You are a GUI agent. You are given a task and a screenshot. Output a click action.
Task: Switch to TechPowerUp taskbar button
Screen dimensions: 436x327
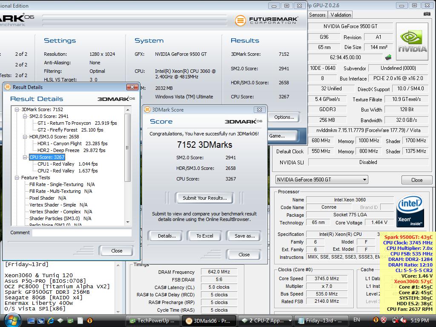tap(153, 321)
